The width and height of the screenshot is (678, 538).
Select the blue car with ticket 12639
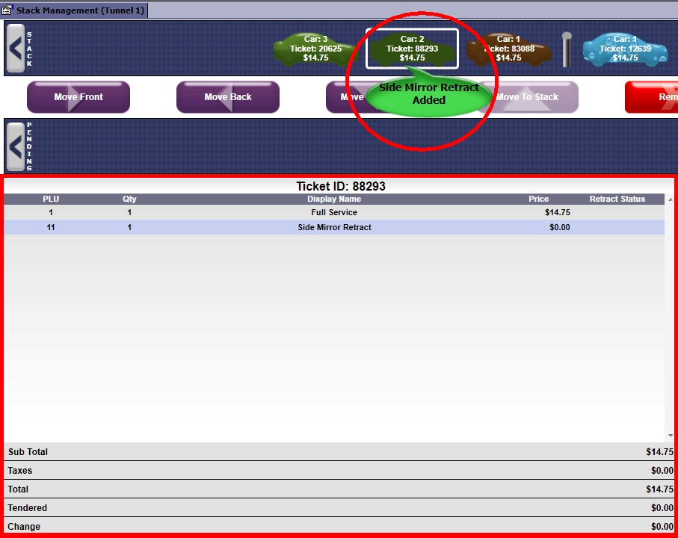pyautogui.click(x=625, y=49)
